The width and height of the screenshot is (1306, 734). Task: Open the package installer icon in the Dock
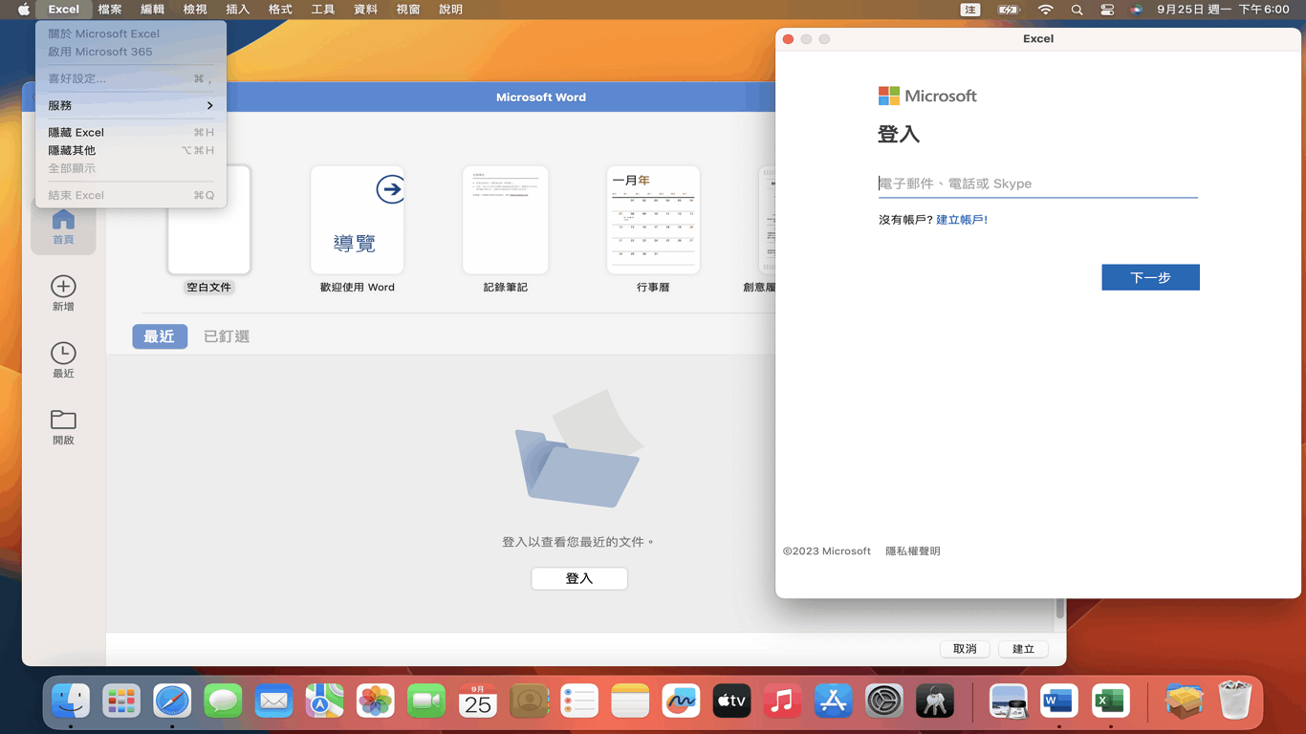[x=1184, y=702]
